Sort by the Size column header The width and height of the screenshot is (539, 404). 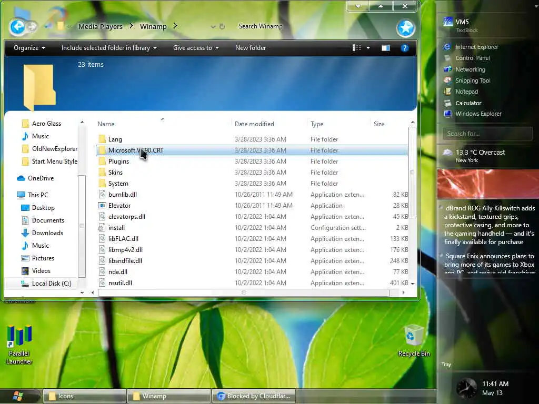pos(379,124)
